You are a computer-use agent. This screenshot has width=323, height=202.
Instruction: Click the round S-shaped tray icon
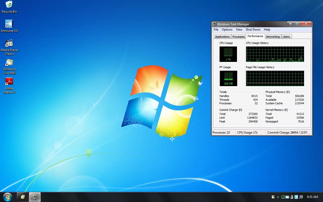[x=292, y=197]
